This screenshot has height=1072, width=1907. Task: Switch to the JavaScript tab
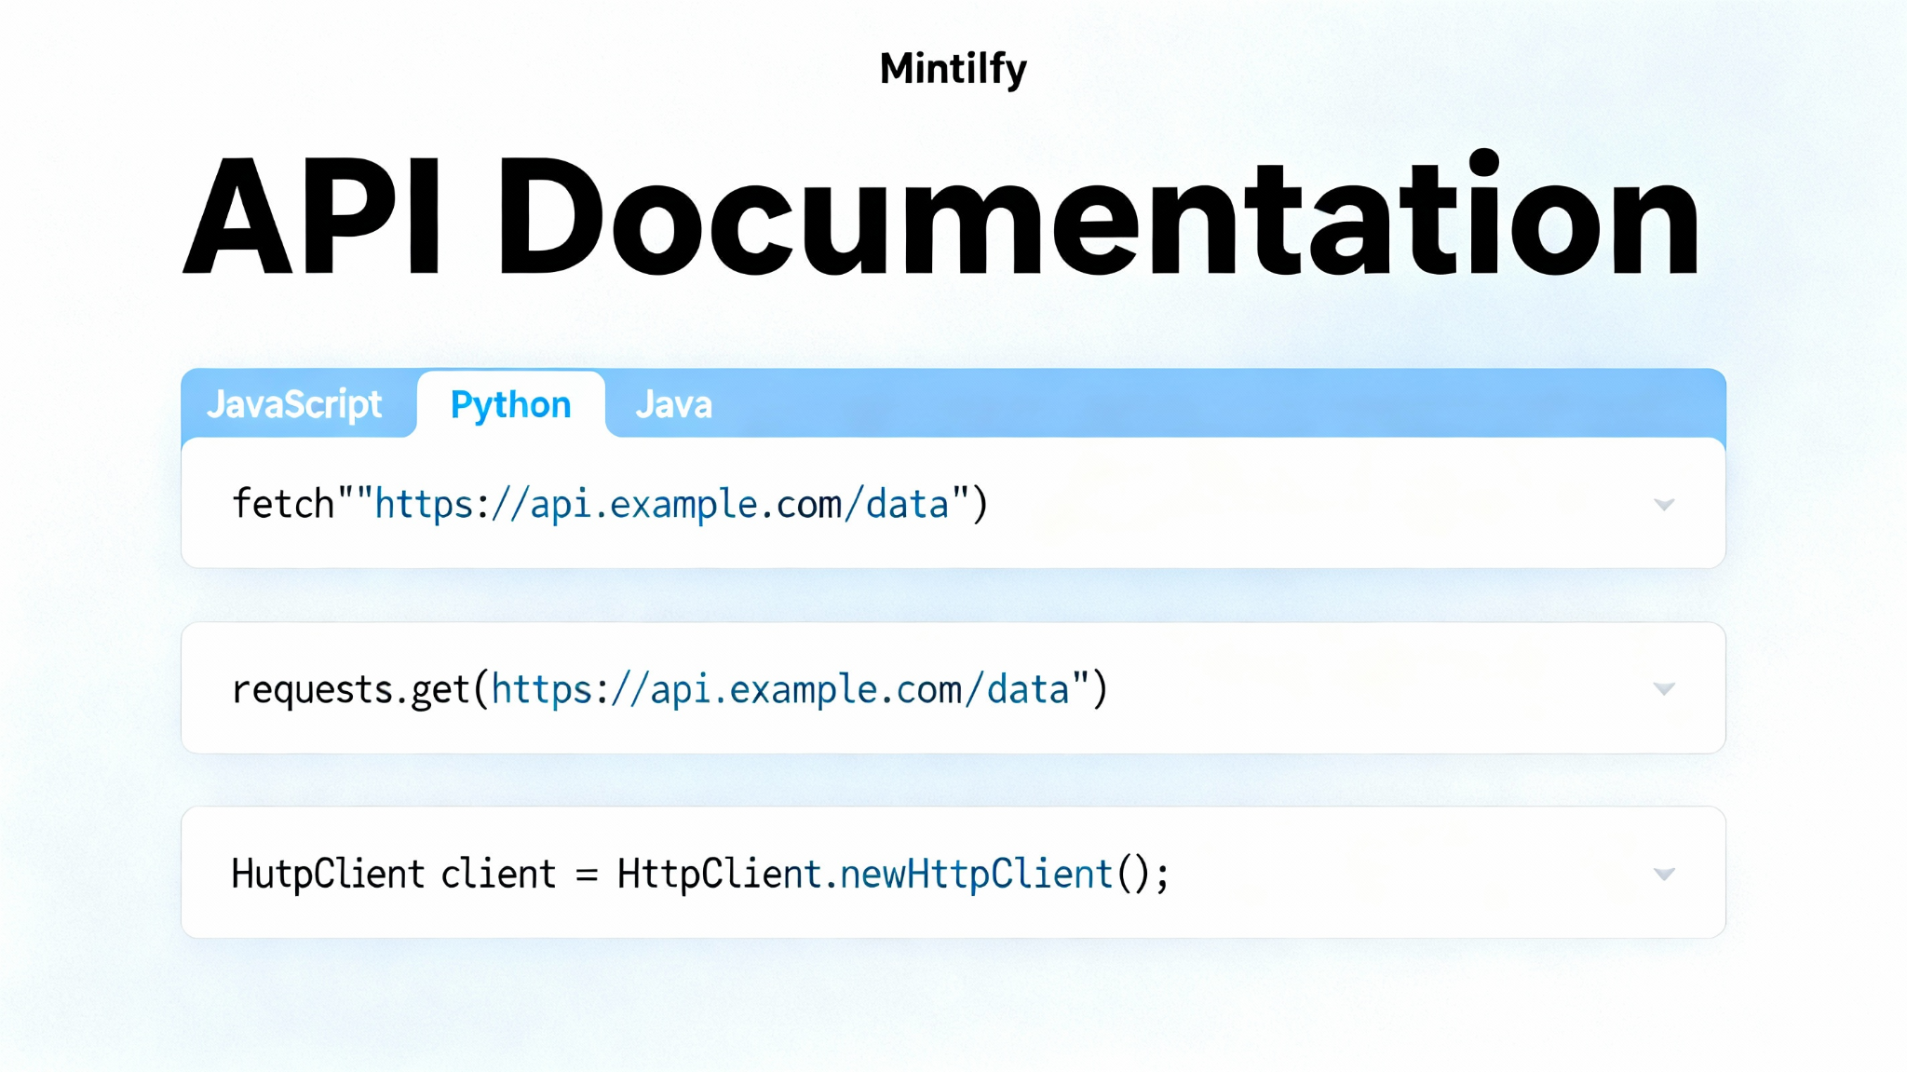(x=296, y=404)
